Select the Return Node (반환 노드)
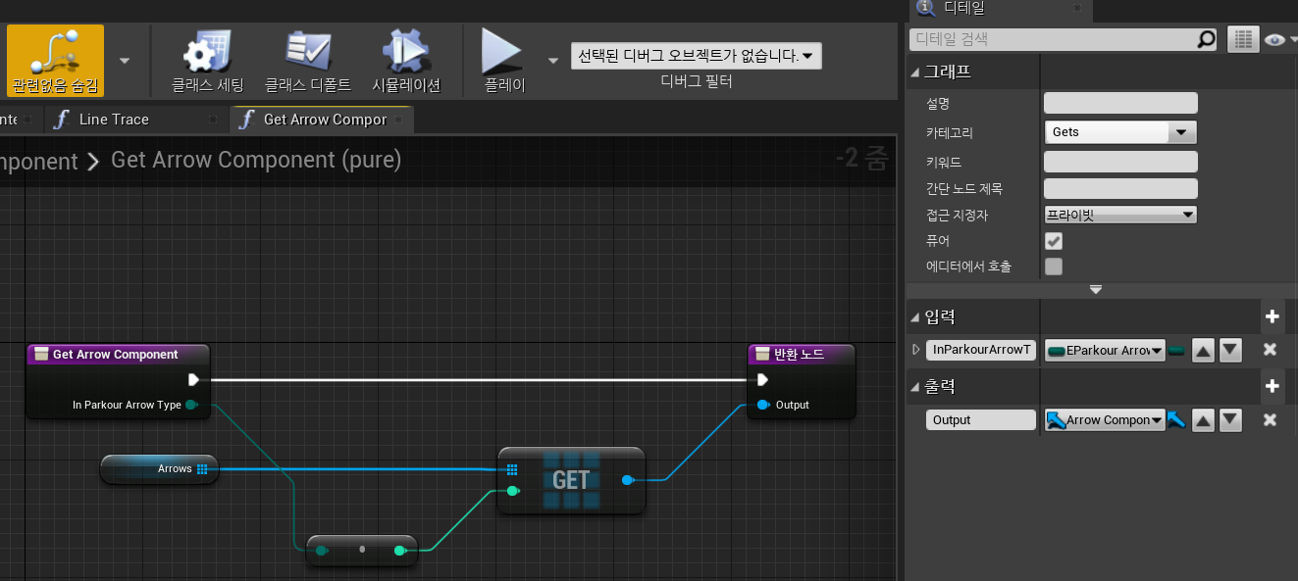 pyautogui.click(x=802, y=381)
